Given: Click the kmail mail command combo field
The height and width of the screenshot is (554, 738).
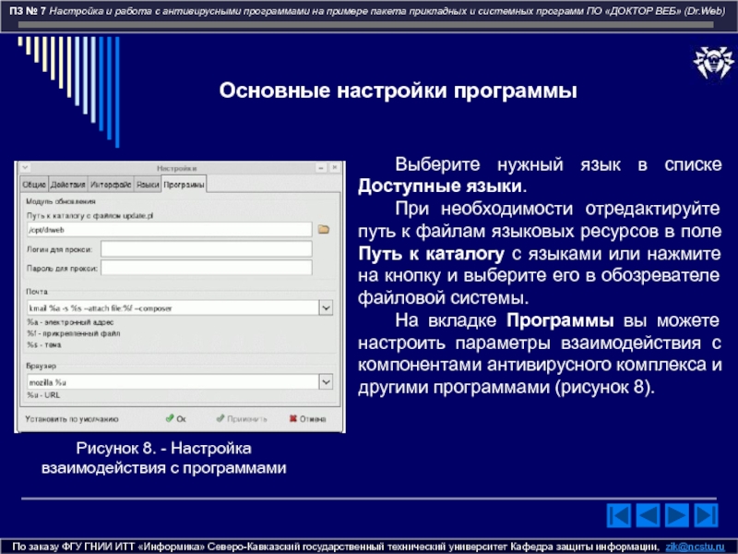Looking at the screenshot, I should tap(173, 308).
